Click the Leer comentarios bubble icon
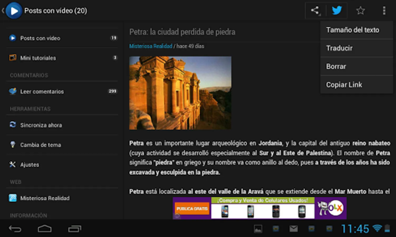The height and width of the screenshot is (237, 396). 13,91
